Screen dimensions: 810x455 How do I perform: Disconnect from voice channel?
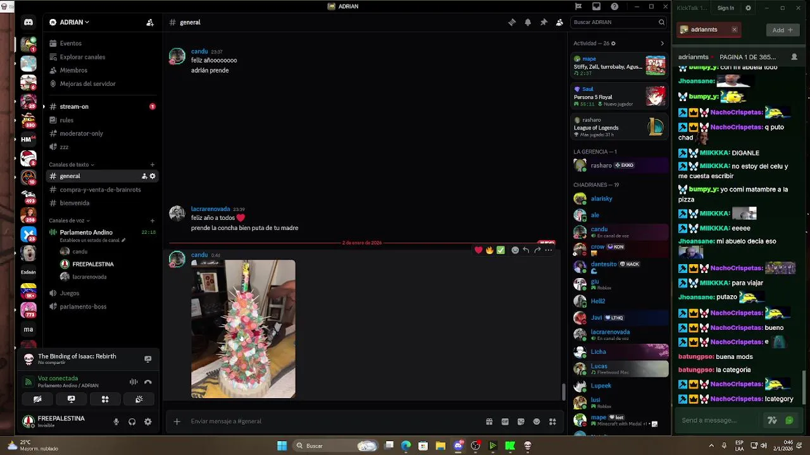[148, 382]
